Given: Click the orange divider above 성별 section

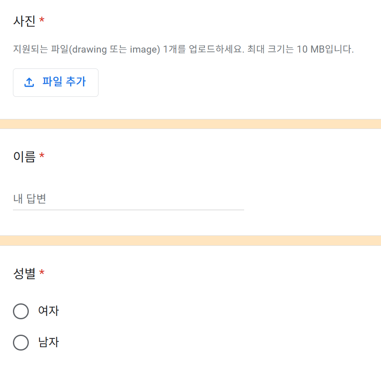Looking at the screenshot, I should pos(190,240).
